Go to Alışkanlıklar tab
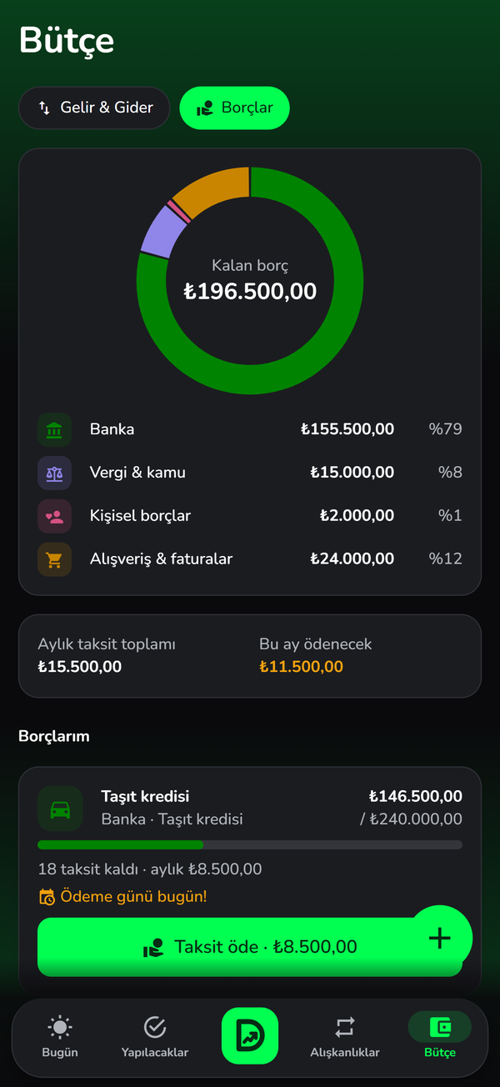500x1087 pixels. click(x=345, y=1036)
